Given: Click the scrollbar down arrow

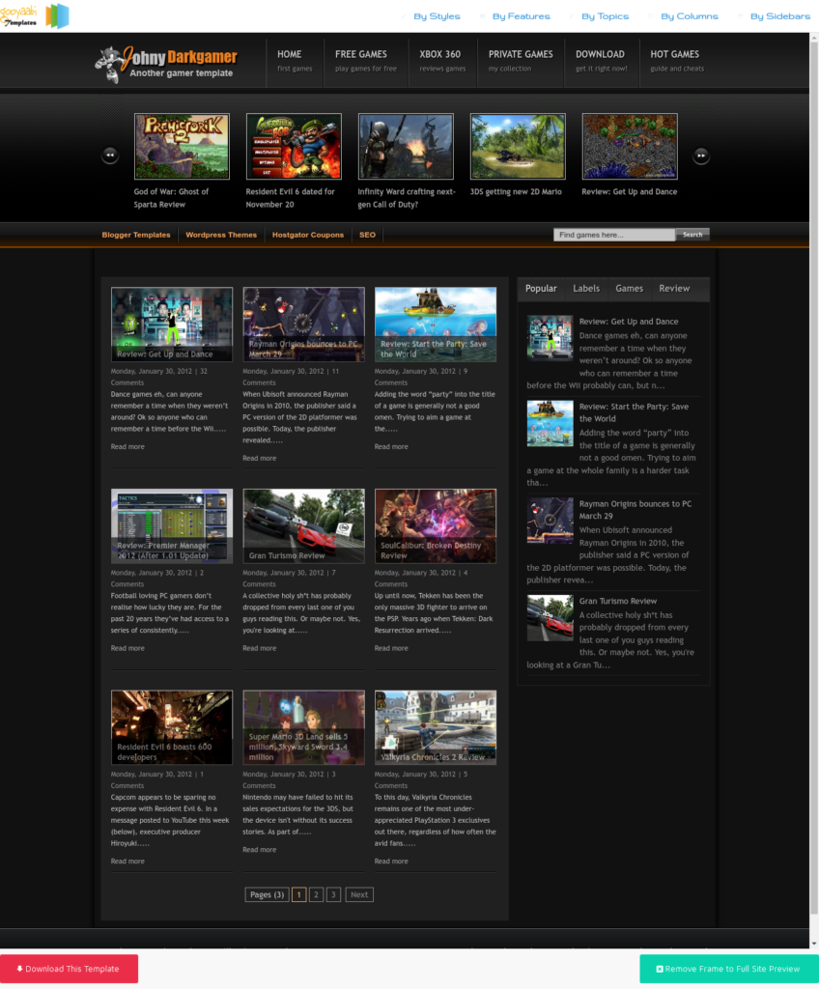Looking at the screenshot, I should coord(814,943).
